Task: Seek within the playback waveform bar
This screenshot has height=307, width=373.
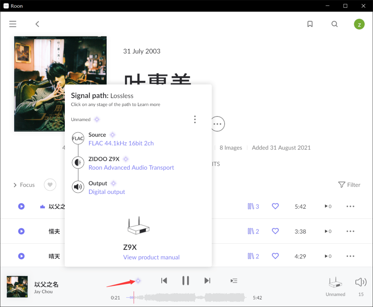Action: coord(188,298)
